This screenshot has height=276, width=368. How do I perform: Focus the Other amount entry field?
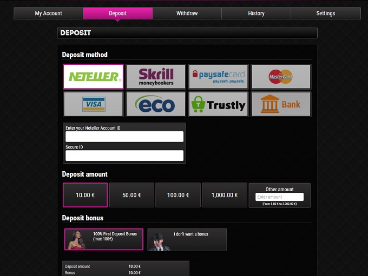(x=279, y=197)
